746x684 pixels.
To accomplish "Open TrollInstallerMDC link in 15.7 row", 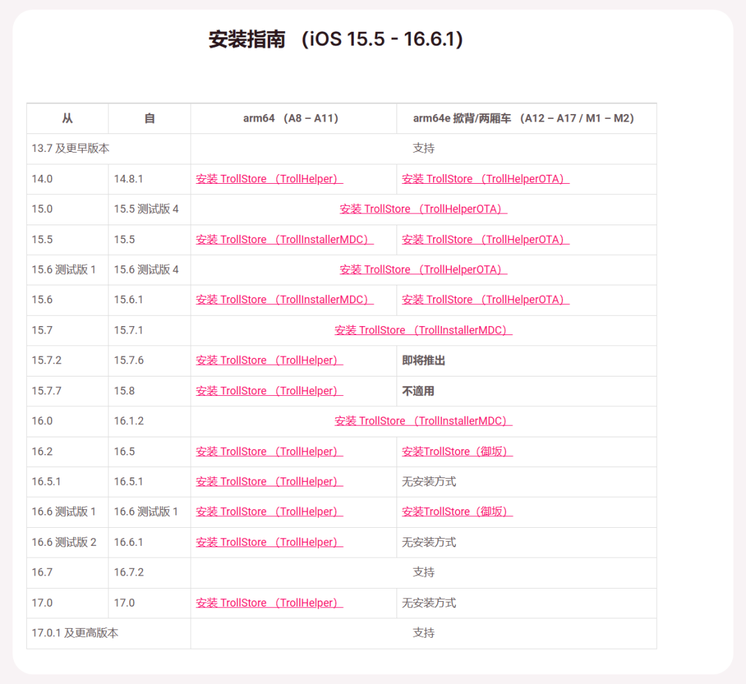I will click(423, 330).
